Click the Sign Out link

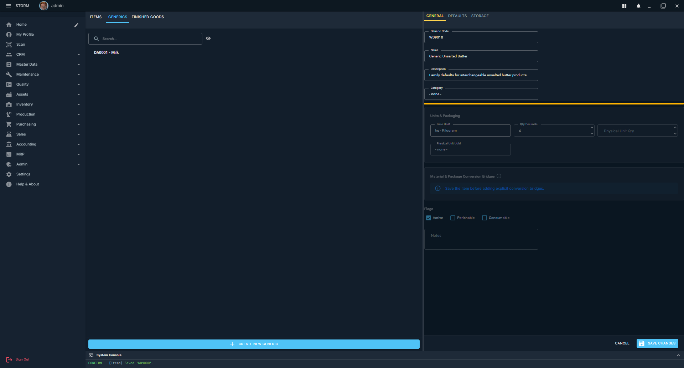[22, 359]
